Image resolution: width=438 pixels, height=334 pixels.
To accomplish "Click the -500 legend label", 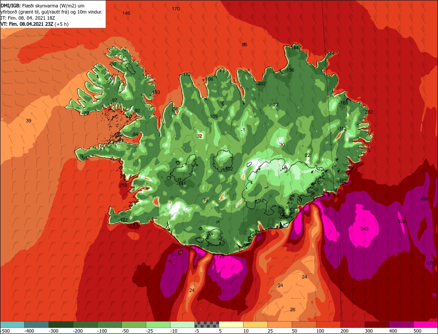I will tap(5, 331).
